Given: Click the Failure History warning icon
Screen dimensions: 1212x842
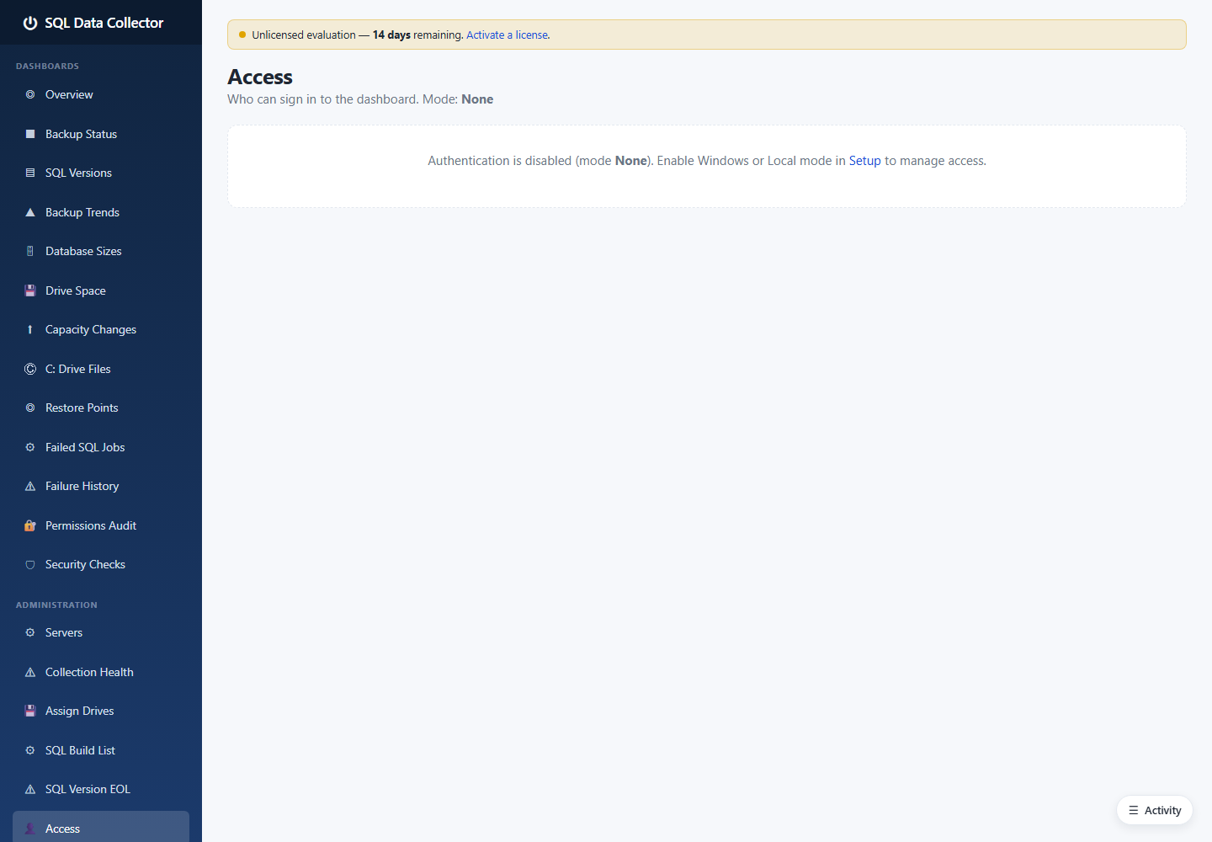Looking at the screenshot, I should tap(30, 487).
